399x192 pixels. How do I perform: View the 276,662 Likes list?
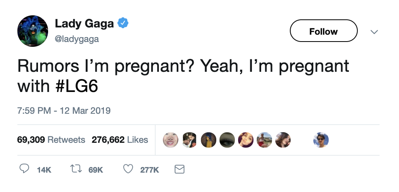120,140
